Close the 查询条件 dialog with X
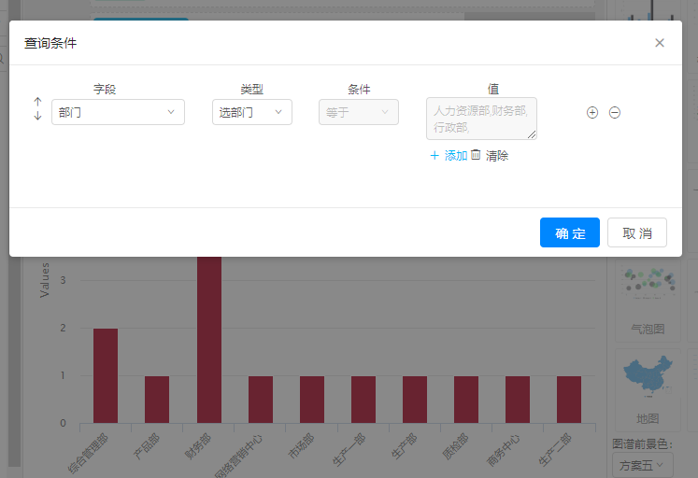 660,43
